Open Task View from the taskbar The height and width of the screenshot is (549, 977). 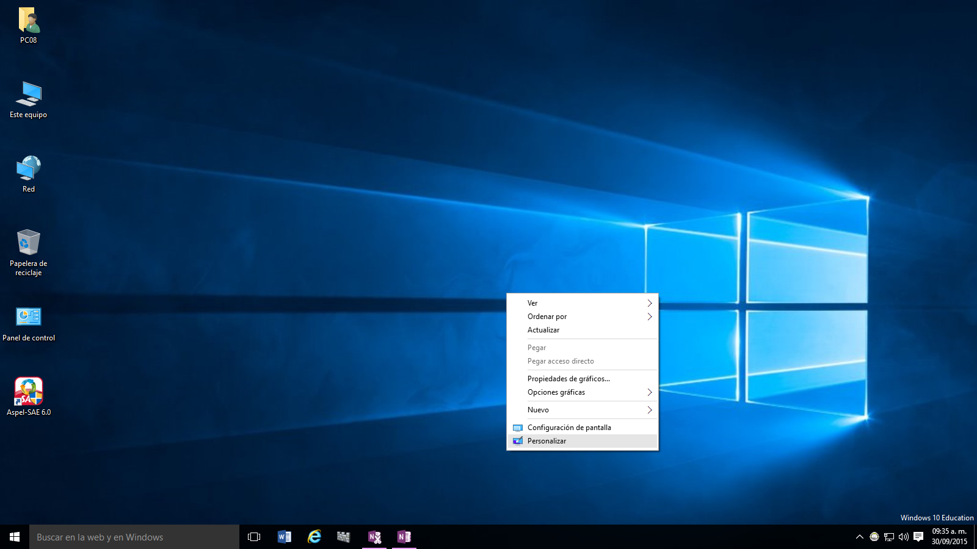coord(254,537)
